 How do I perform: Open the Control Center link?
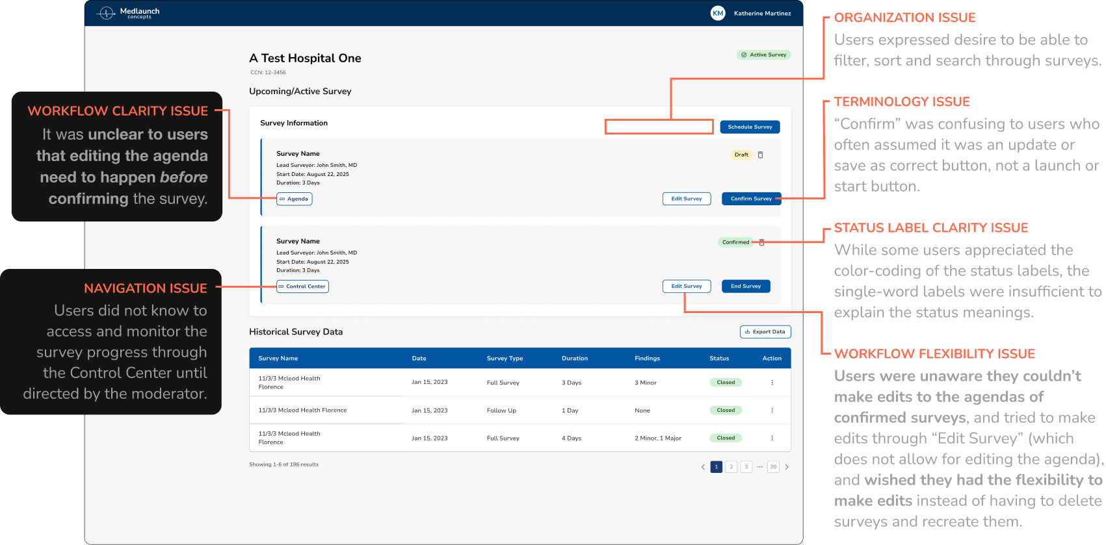[302, 286]
